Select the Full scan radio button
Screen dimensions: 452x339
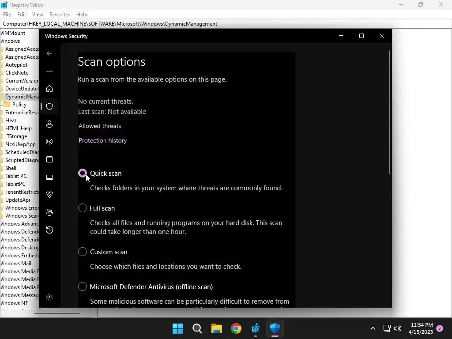pyautogui.click(x=83, y=208)
